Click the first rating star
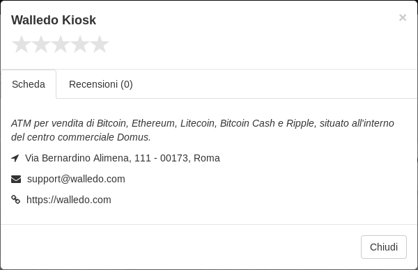 click(22, 45)
